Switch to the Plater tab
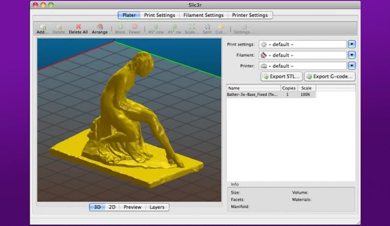Viewport: 390px width, 226px height. (129, 15)
